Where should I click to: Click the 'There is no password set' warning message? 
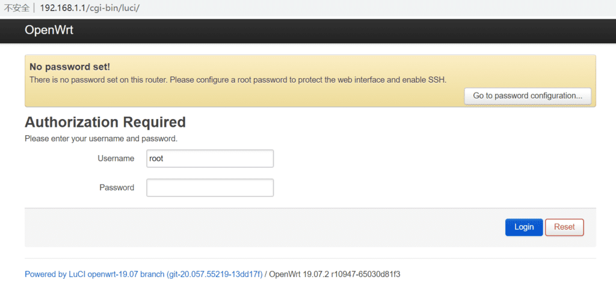click(238, 79)
